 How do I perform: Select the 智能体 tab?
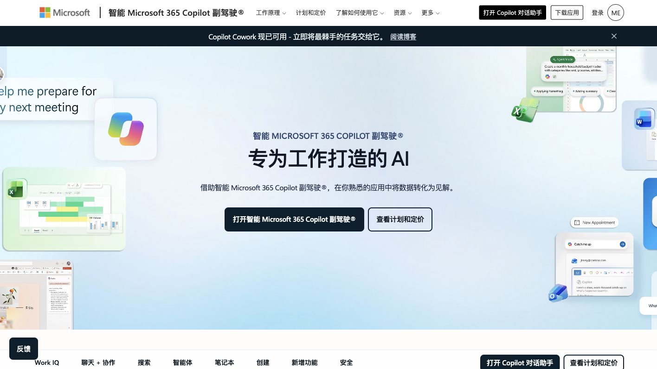(183, 363)
